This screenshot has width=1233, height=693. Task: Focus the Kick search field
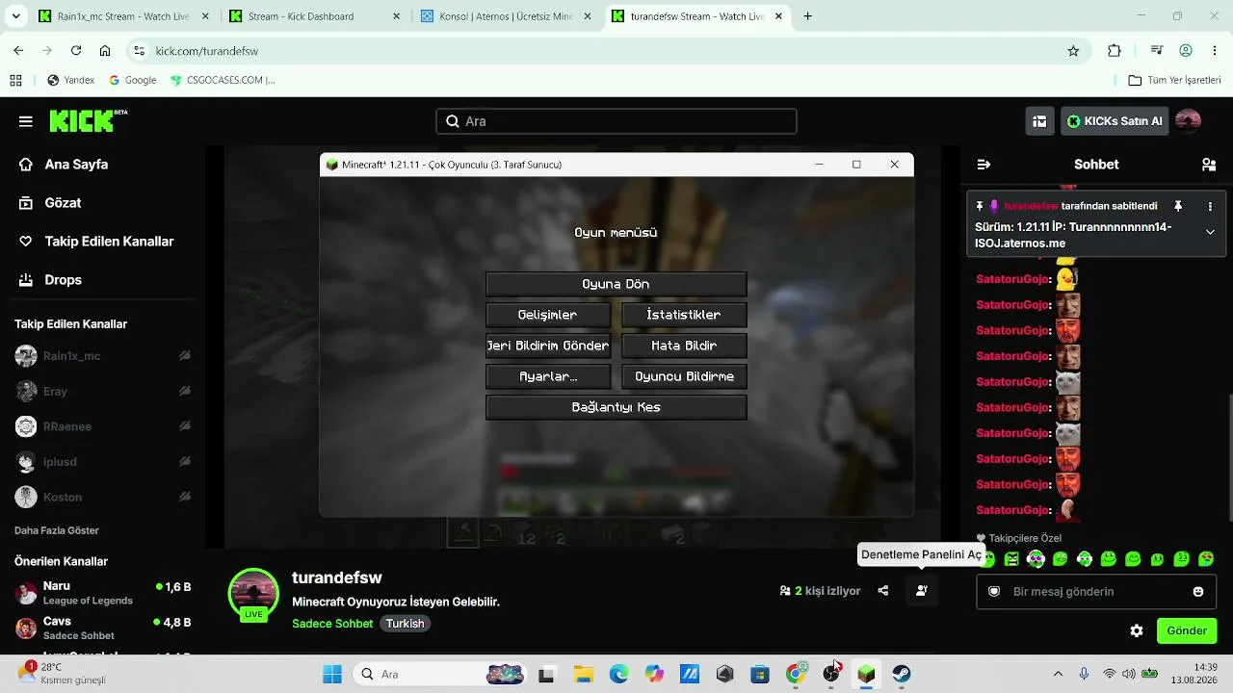(x=616, y=121)
